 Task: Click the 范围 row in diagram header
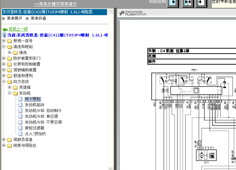click(x=192, y=56)
